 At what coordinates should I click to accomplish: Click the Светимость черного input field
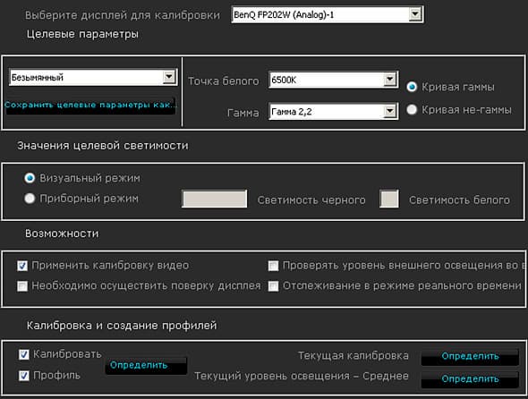tap(214, 199)
